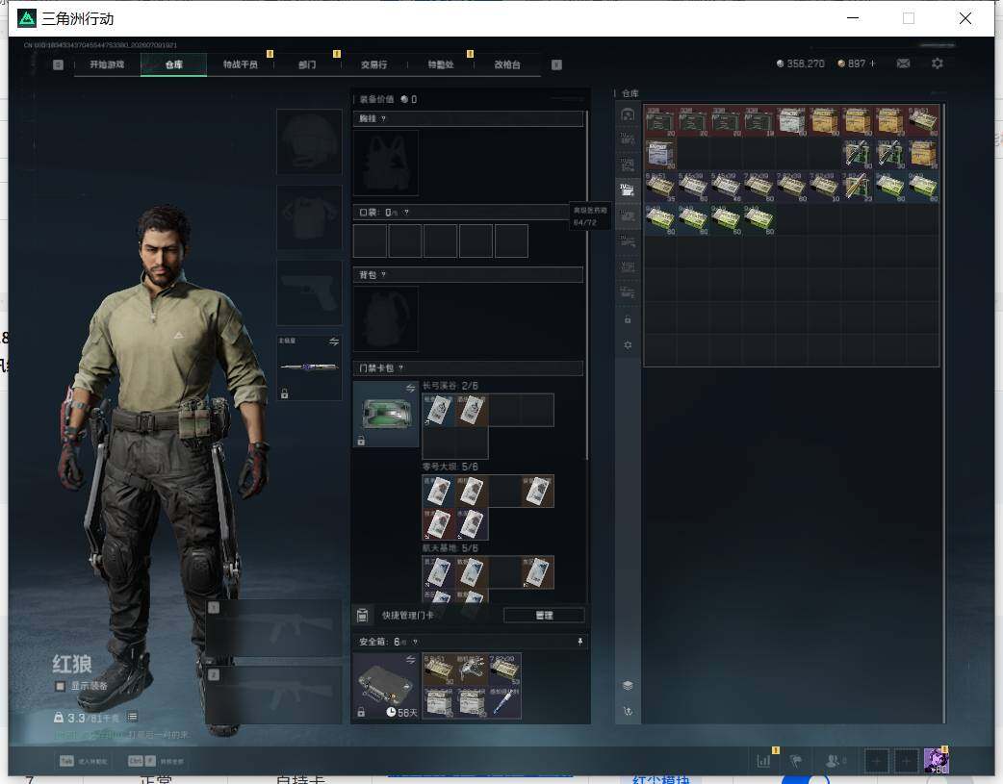Click swap arrows on 门禁卡包 case
The height and width of the screenshot is (784, 1003).
(x=410, y=389)
